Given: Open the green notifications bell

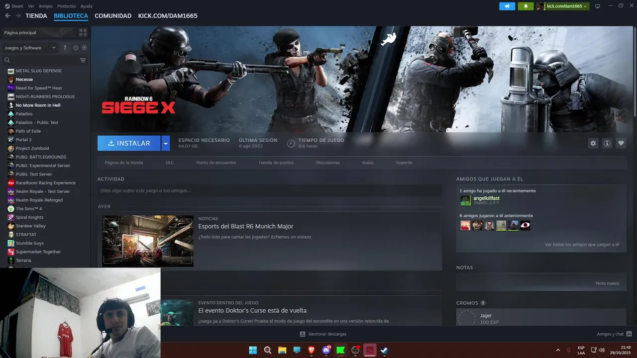Looking at the screenshot, I should click(526, 6).
